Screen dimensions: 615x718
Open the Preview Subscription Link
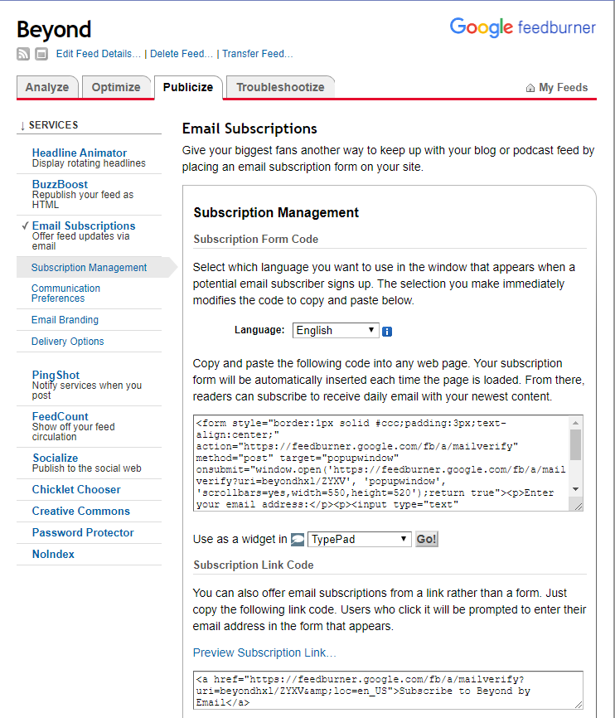[264, 653]
